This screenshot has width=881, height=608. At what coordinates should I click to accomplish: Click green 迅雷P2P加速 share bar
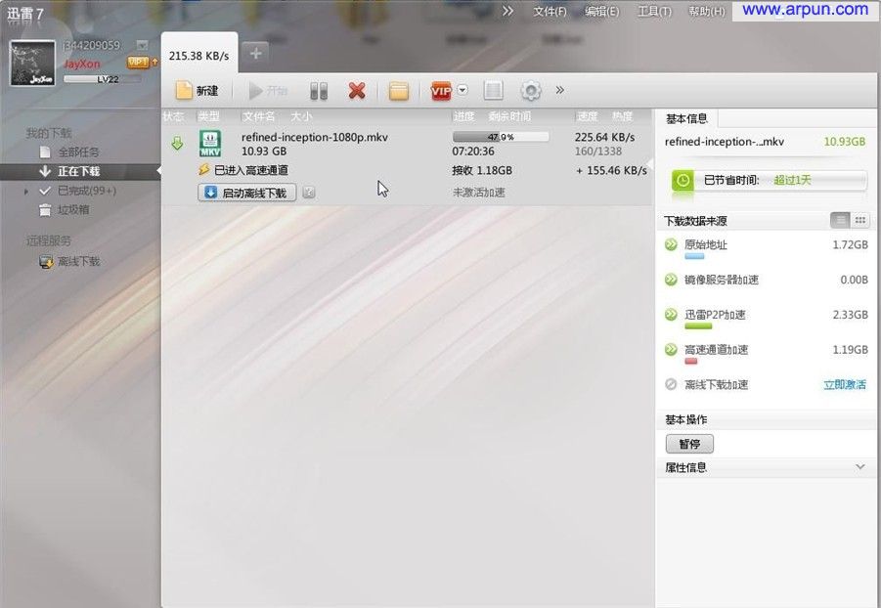coord(698,326)
